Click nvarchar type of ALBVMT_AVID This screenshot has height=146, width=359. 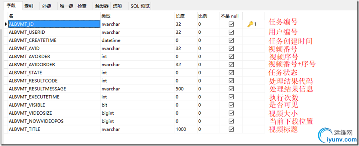click(111, 48)
